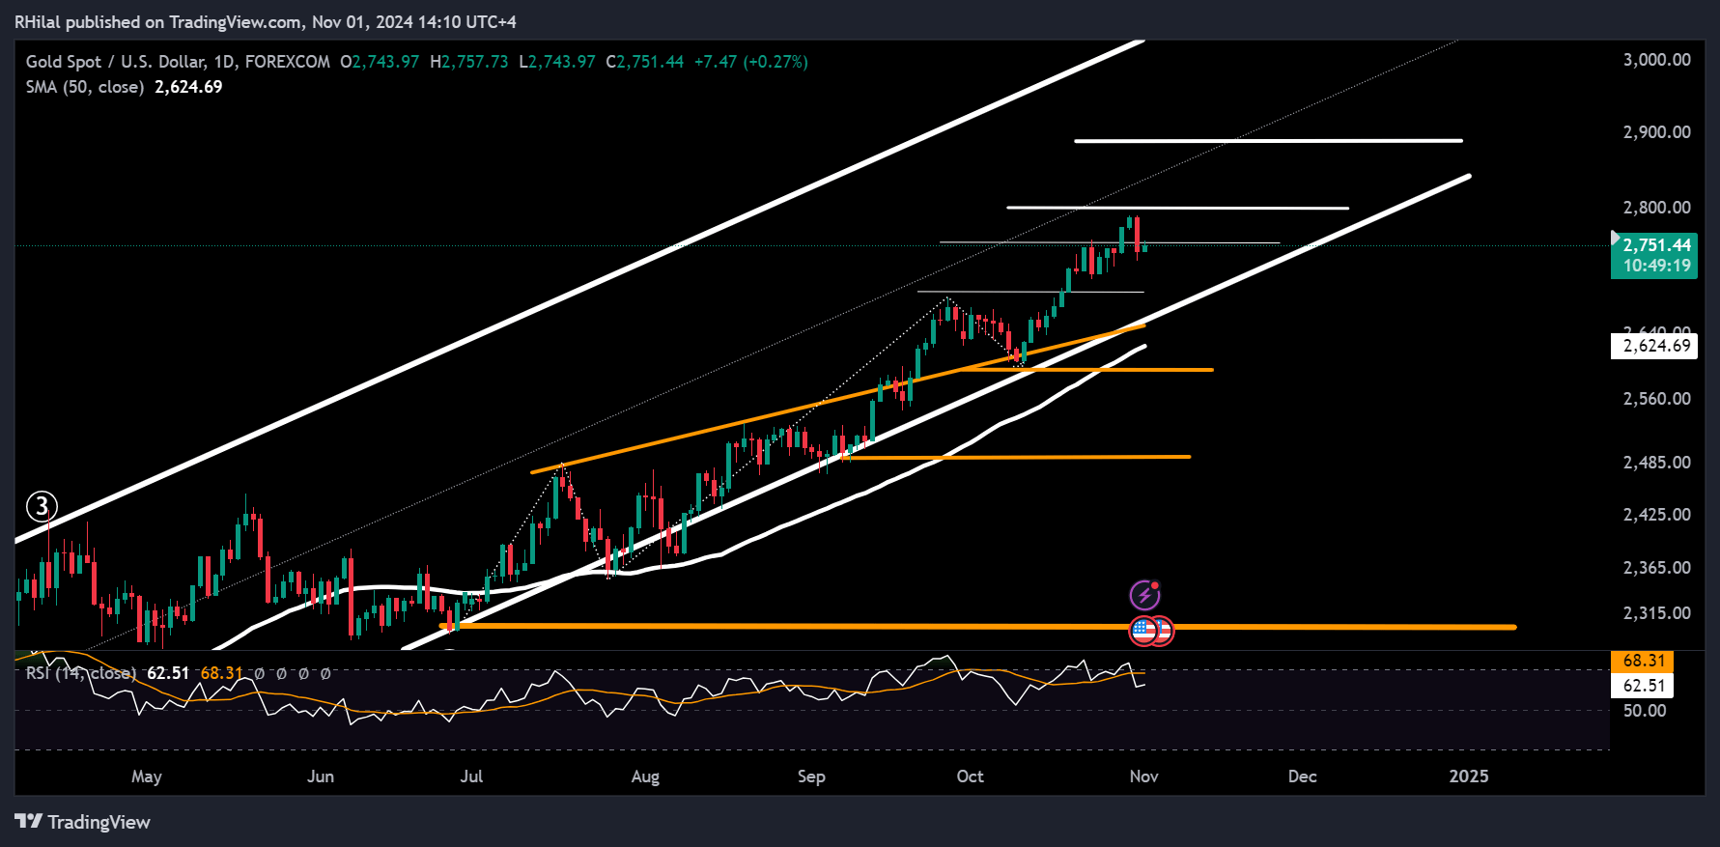1720x847 pixels.
Task: Click the 2,315.00 price axis label
Action: point(1657,613)
